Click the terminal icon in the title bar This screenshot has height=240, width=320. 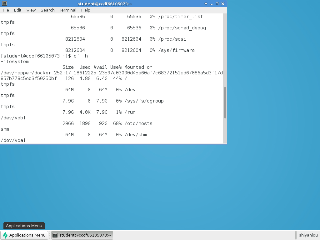pyautogui.click(x=4, y=3)
